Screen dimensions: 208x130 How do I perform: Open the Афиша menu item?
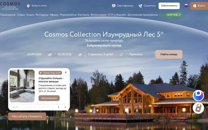[x=54, y=15]
